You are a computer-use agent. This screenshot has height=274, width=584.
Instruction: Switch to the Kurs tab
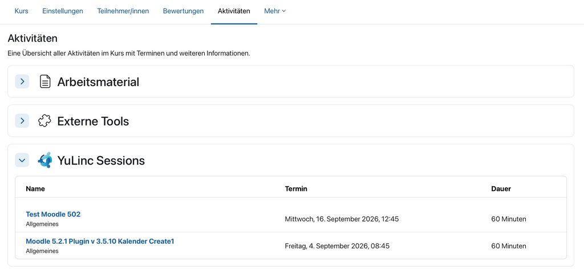pos(21,11)
